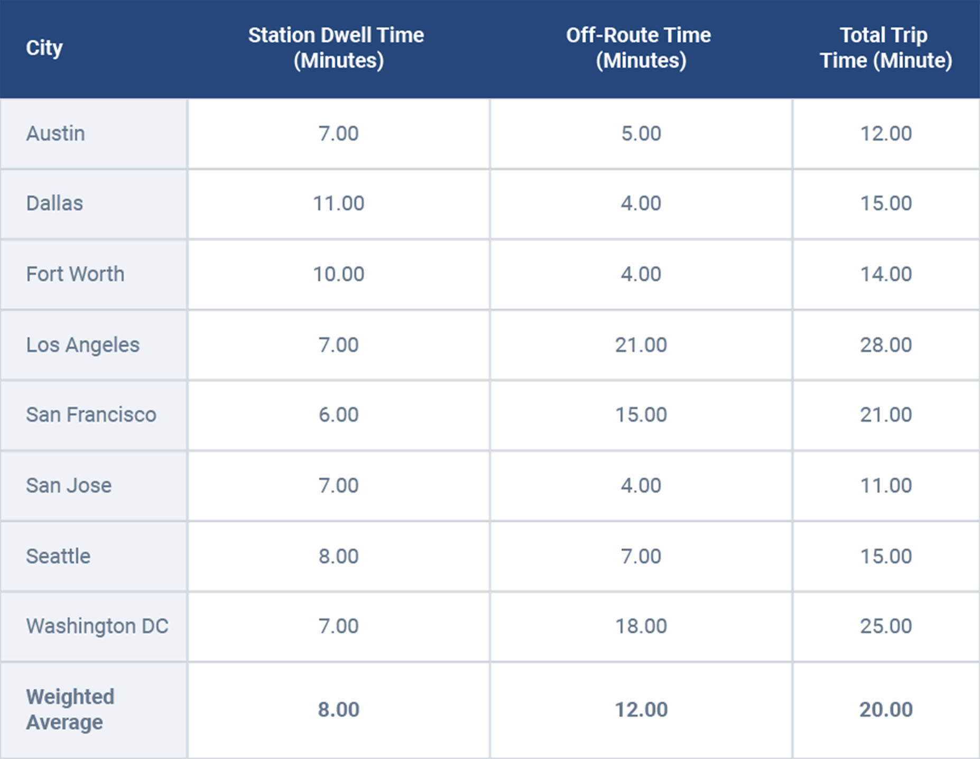
Task: Select the Total Trip Time column header
Action: (x=885, y=48)
